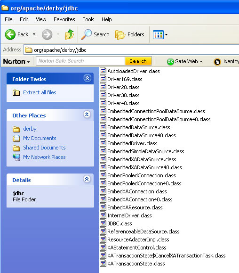The width and height of the screenshot is (239, 273).
Task: Click the zip icon beside Extract all files
Action: point(16,92)
